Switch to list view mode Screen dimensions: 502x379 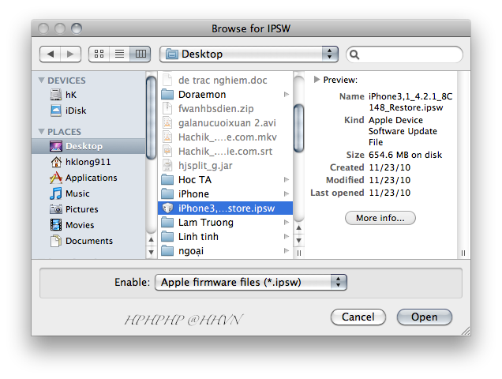(x=119, y=54)
